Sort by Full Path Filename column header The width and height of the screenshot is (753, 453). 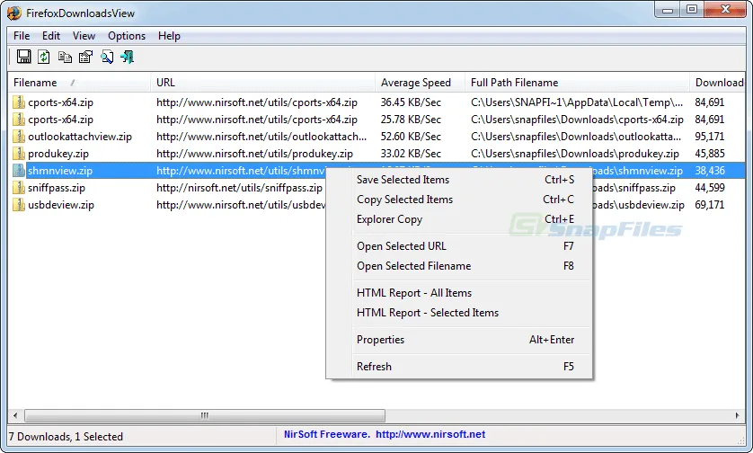pos(577,83)
